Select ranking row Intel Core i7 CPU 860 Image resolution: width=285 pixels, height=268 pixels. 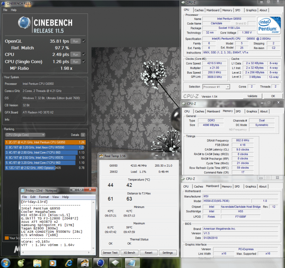coord(45,152)
